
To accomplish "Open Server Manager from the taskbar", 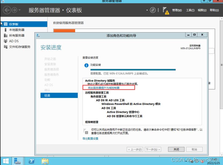I will click(17, 161).
